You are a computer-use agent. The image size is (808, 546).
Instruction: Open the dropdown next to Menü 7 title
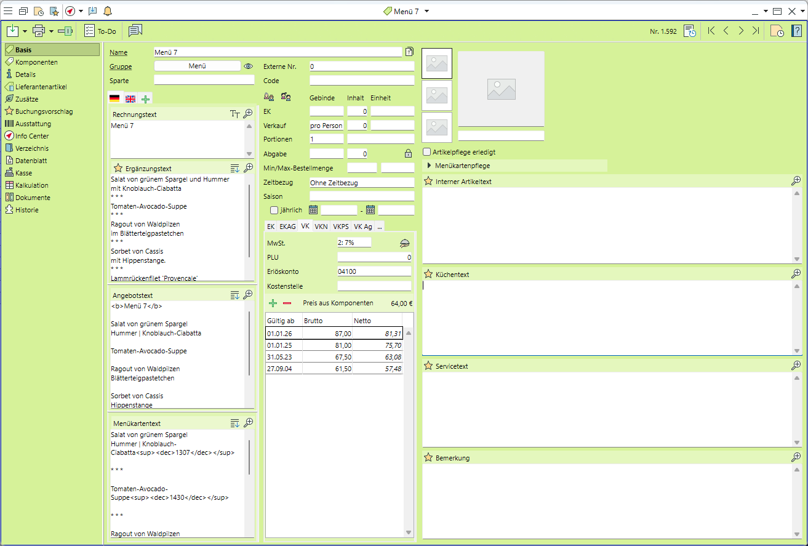[x=427, y=11]
